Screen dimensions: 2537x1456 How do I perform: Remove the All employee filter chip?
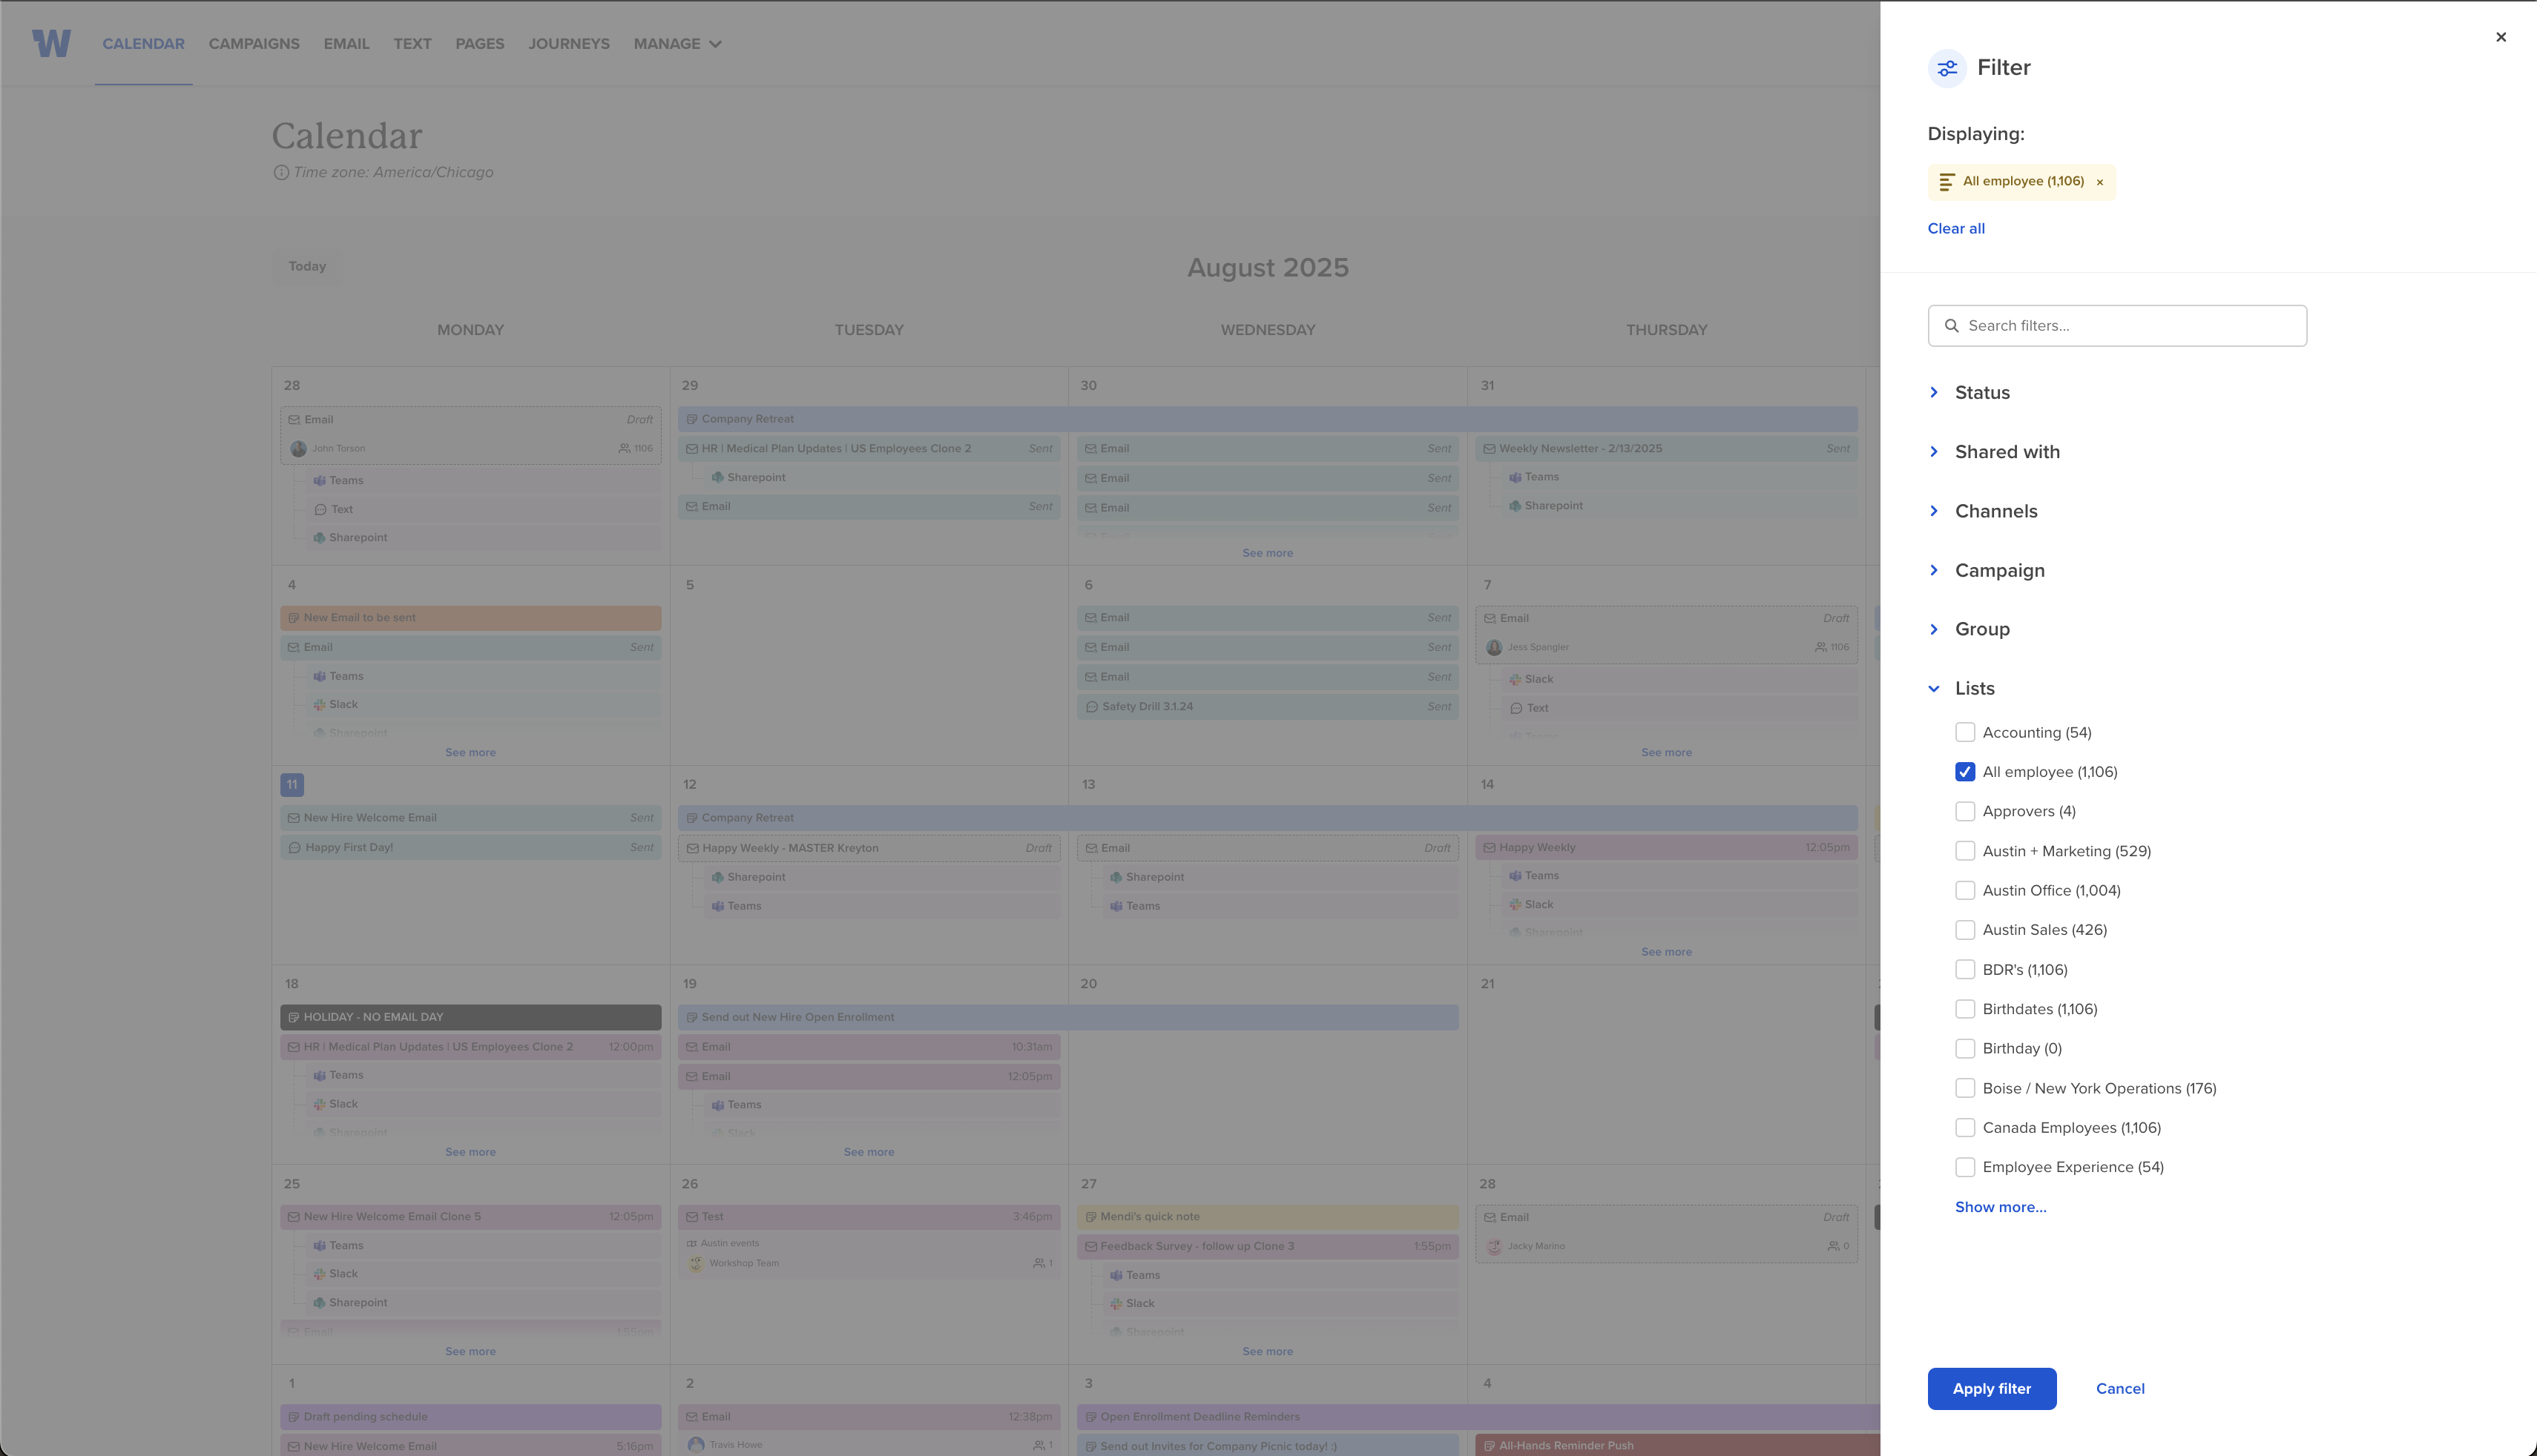click(x=2100, y=182)
